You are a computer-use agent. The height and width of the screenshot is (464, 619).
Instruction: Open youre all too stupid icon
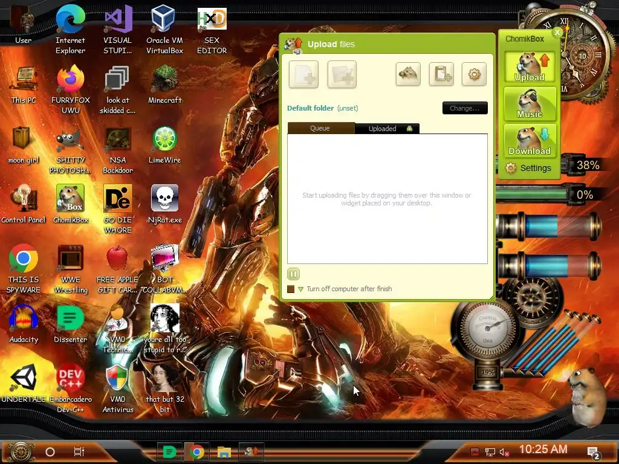coord(164,329)
